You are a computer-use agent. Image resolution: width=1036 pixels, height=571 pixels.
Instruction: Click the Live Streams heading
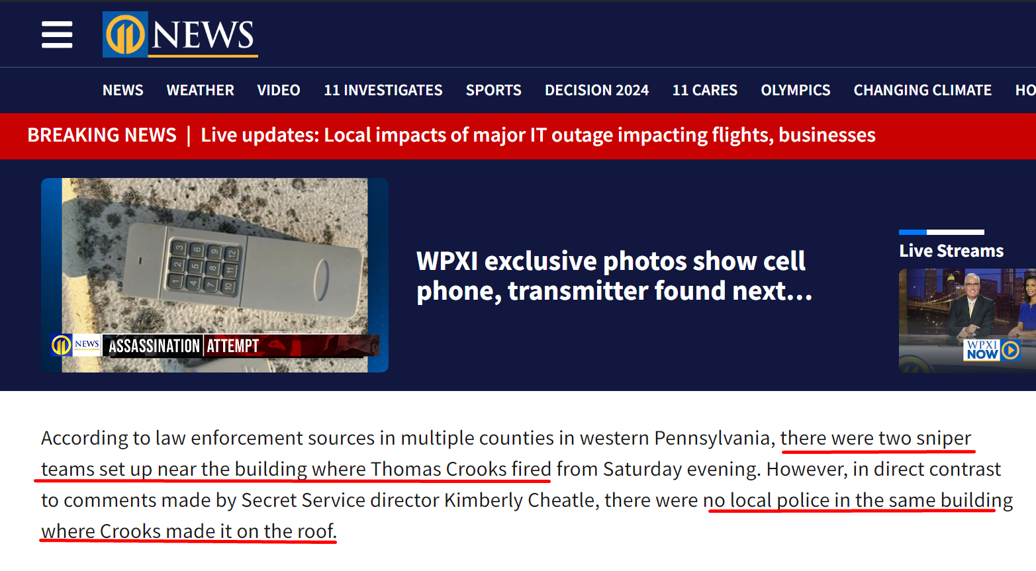(x=951, y=251)
